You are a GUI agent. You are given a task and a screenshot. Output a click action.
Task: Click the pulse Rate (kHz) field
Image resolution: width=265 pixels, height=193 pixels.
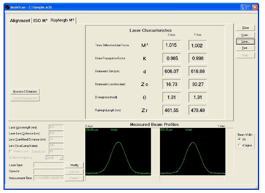(56, 151)
